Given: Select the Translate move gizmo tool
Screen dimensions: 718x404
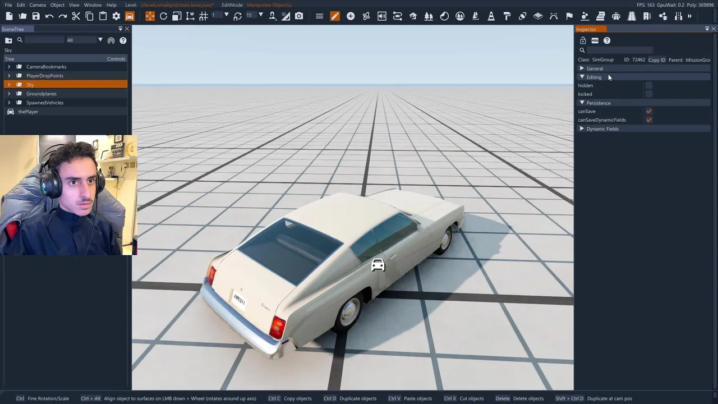Looking at the screenshot, I should click(x=150, y=16).
